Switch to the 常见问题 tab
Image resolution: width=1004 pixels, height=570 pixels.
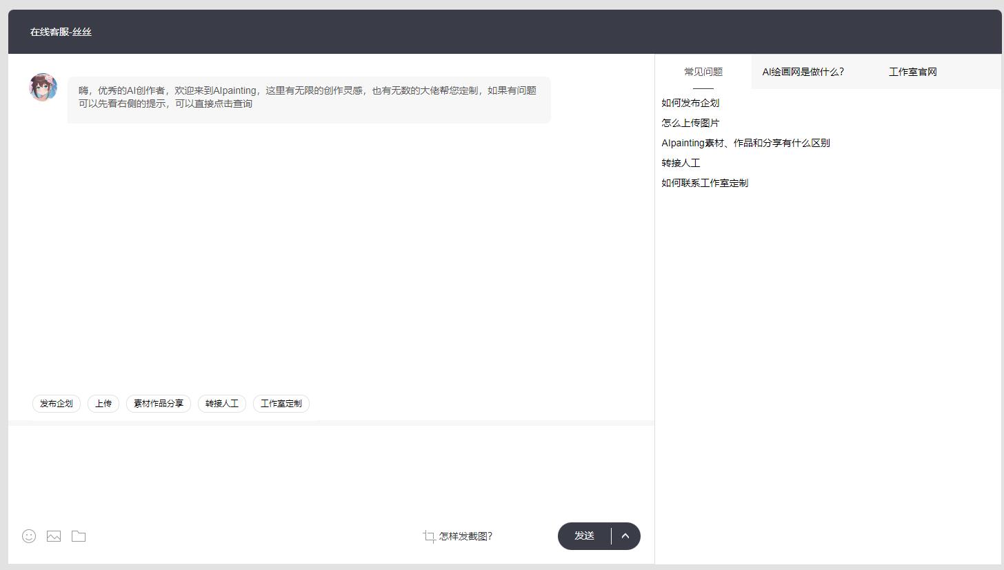(703, 71)
